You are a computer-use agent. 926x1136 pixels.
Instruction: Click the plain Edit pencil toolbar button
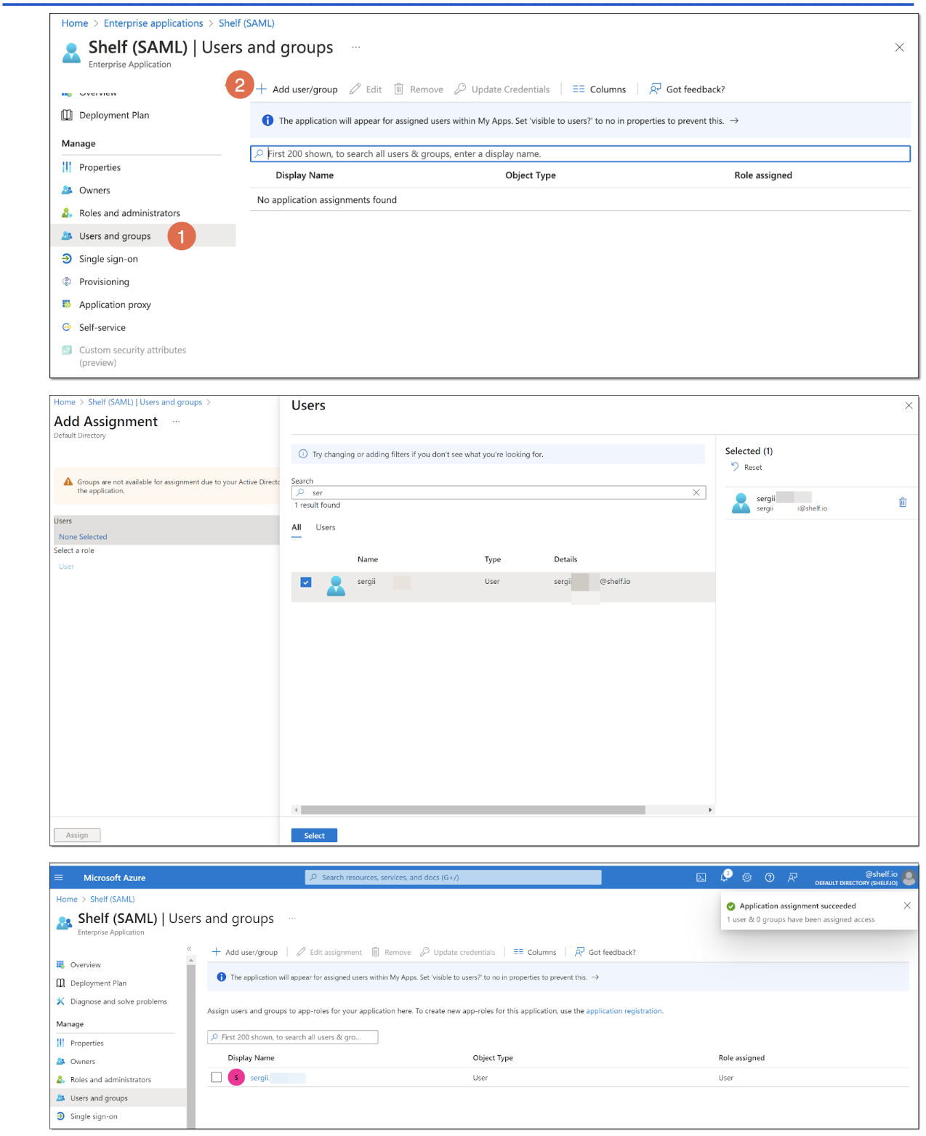pos(366,89)
